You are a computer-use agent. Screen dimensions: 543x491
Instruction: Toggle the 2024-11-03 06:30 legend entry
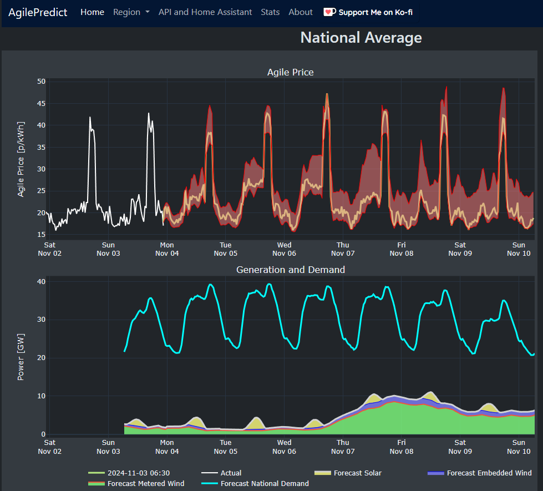(x=129, y=473)
